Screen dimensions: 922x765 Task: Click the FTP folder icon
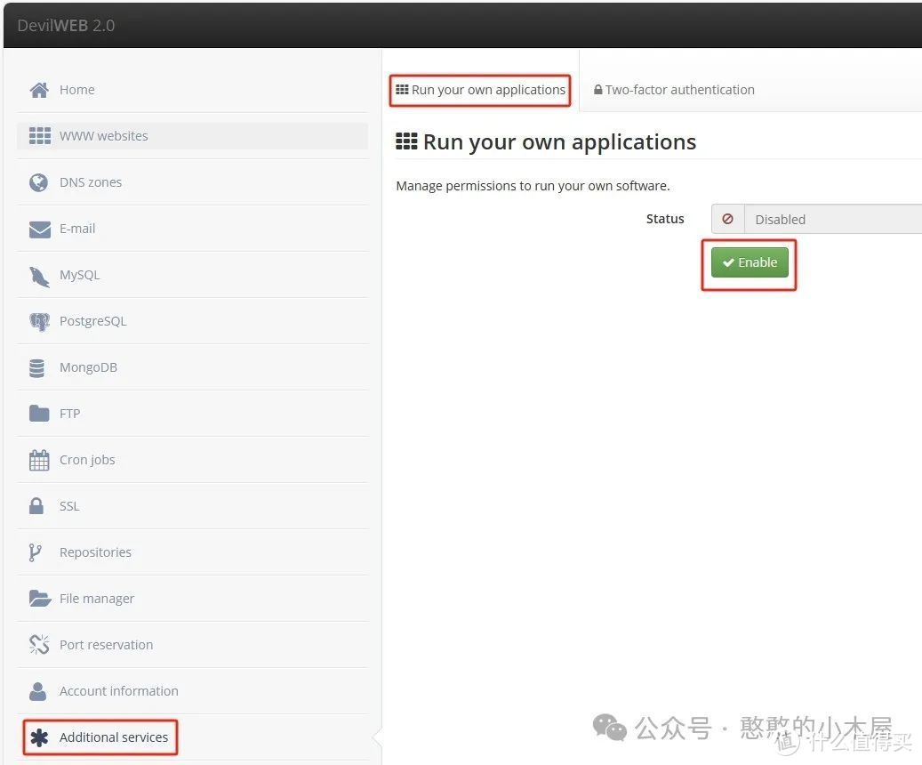(x=39, y=413)
